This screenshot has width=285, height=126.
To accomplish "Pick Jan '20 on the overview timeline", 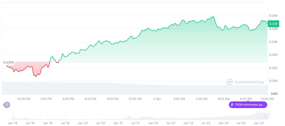I will (83, 123).
